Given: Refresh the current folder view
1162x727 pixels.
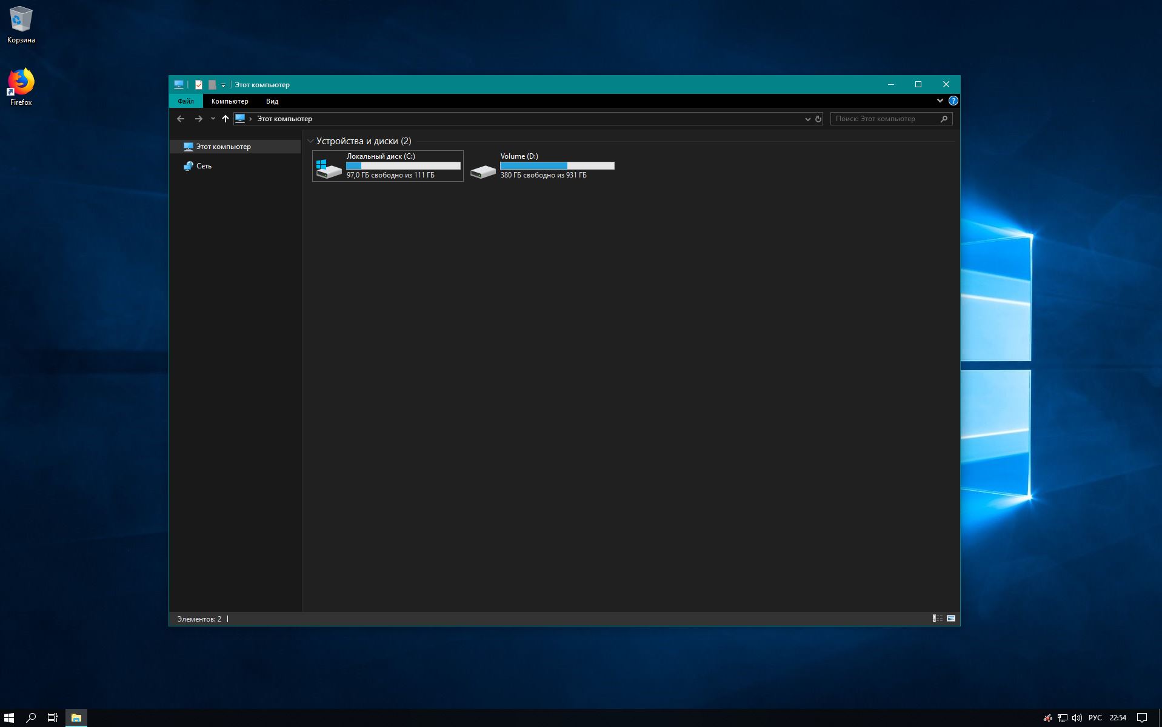Looking at the screenshot, I should coord(818,119).
